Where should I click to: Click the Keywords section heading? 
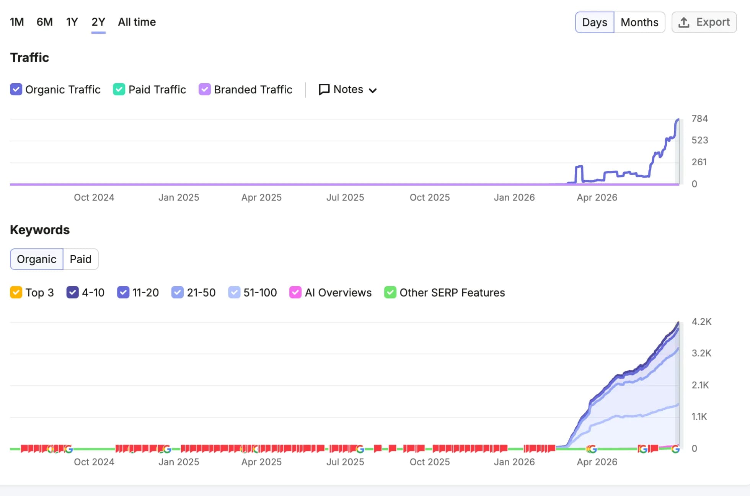pos(40,230)
